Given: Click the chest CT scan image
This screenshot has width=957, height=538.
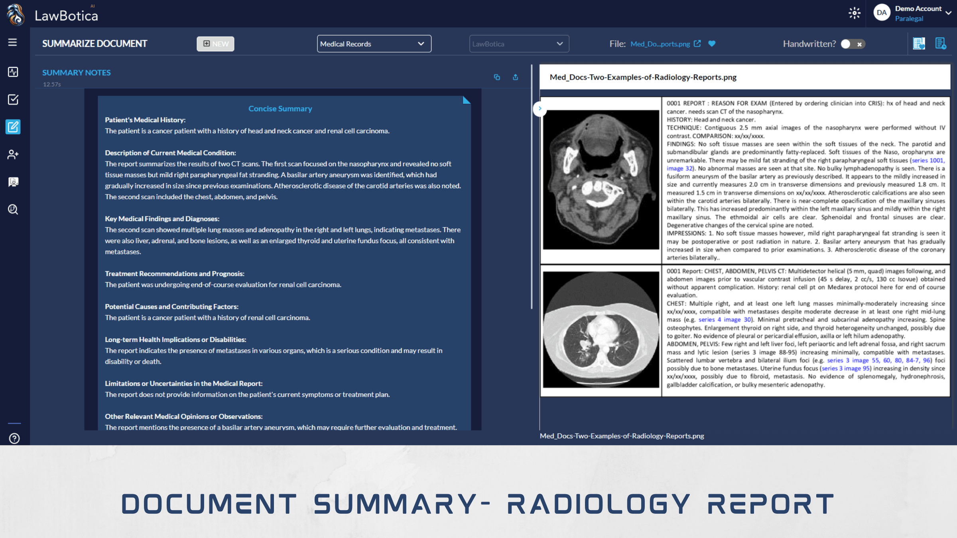Looking at the screenshot, I should (x=601, y=330).
